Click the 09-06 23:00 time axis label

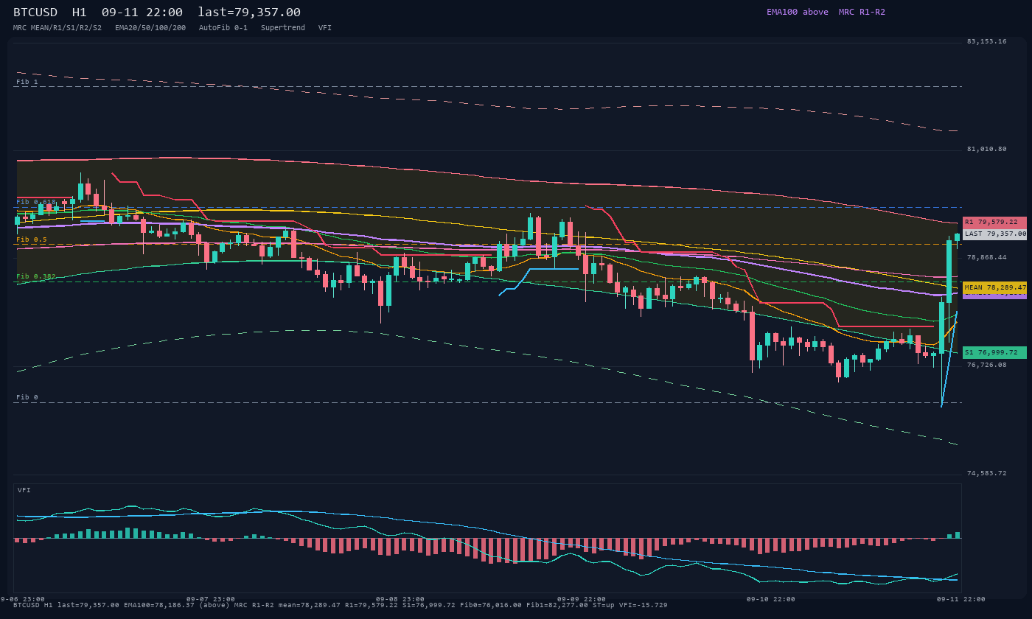(x=24, y=599)
